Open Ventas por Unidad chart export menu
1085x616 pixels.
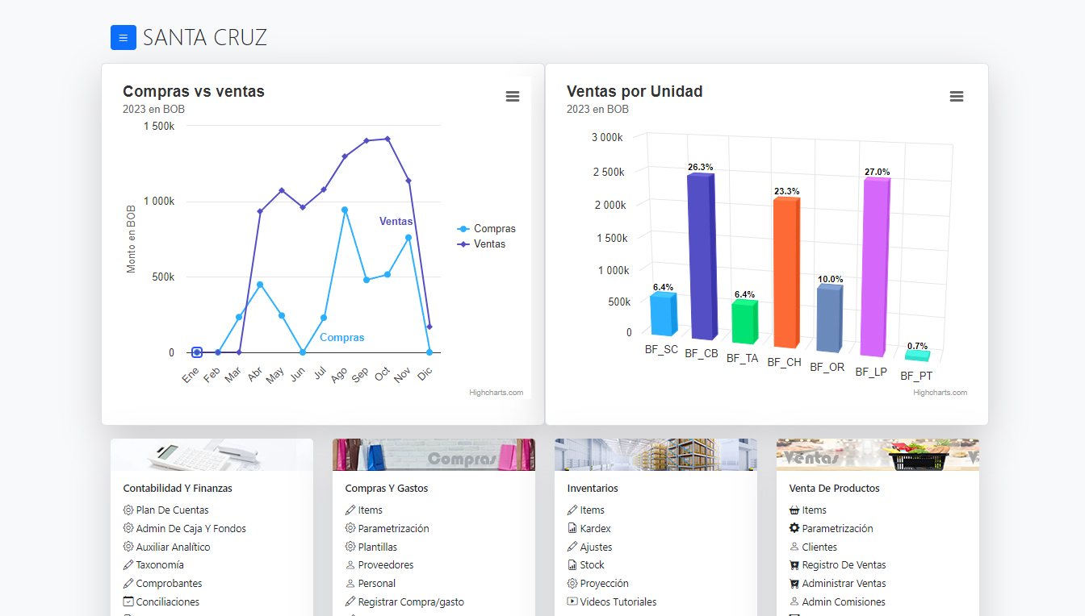(957, 97)
